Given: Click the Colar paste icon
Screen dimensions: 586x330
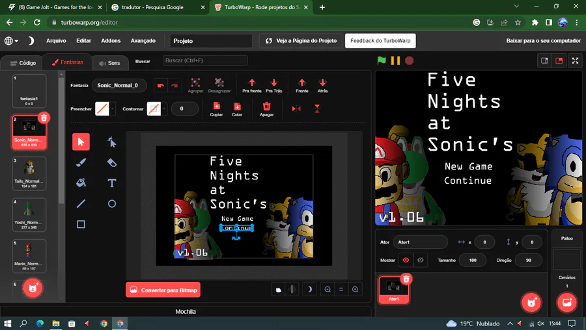Looking at the screenshot, I should (237, 109).
